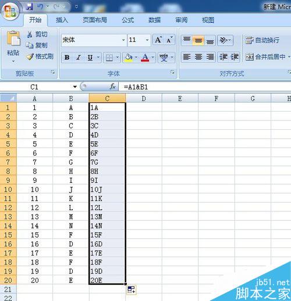Save the workbook via quick access toolbar
Viewport: 291px width, 301px height.
click(30, 7)
